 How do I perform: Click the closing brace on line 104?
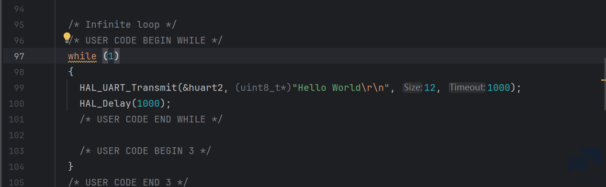pos(71,166)
